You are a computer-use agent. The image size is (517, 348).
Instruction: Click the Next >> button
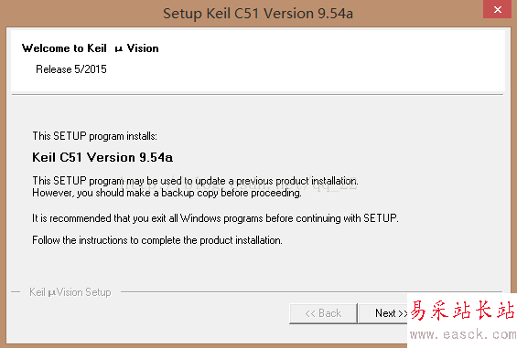click(383, 313)
